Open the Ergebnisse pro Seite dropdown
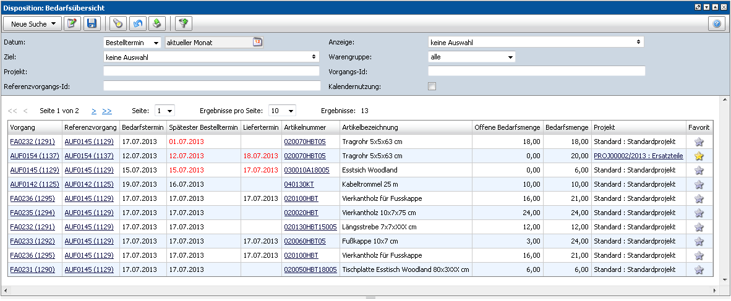 point(282,111)
